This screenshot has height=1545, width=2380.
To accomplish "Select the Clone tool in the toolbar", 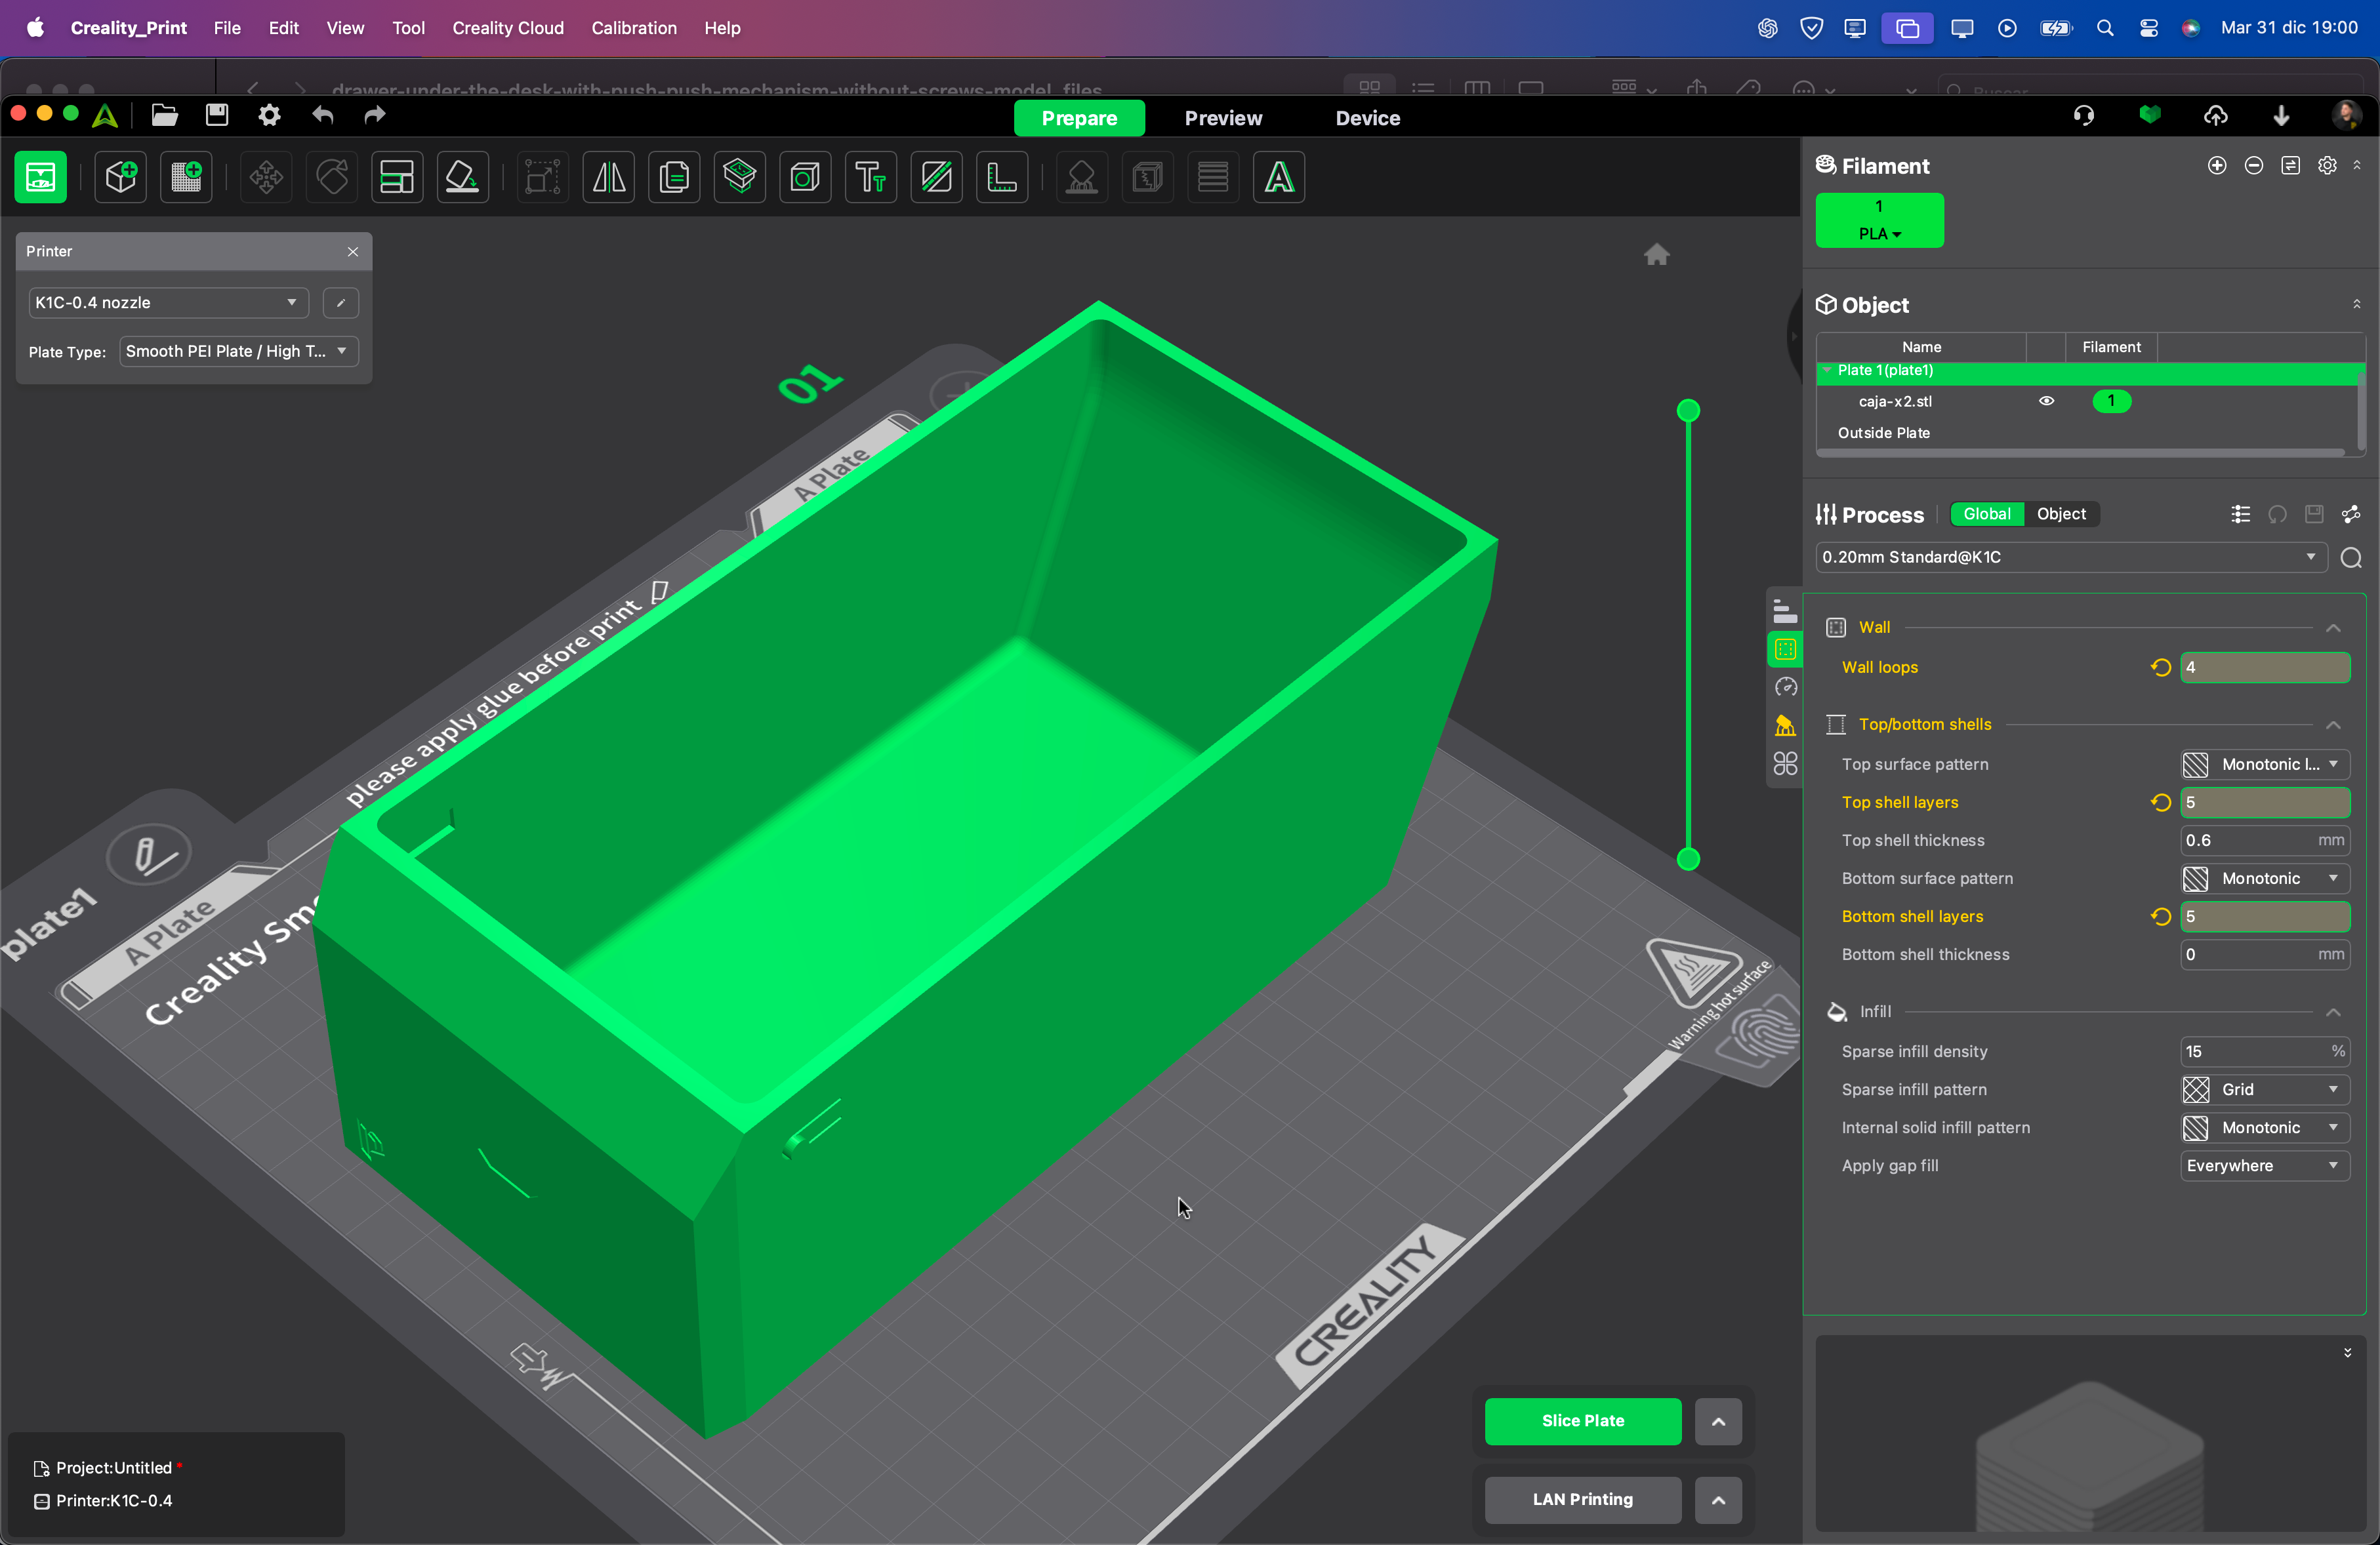I will tap(674, 177).
